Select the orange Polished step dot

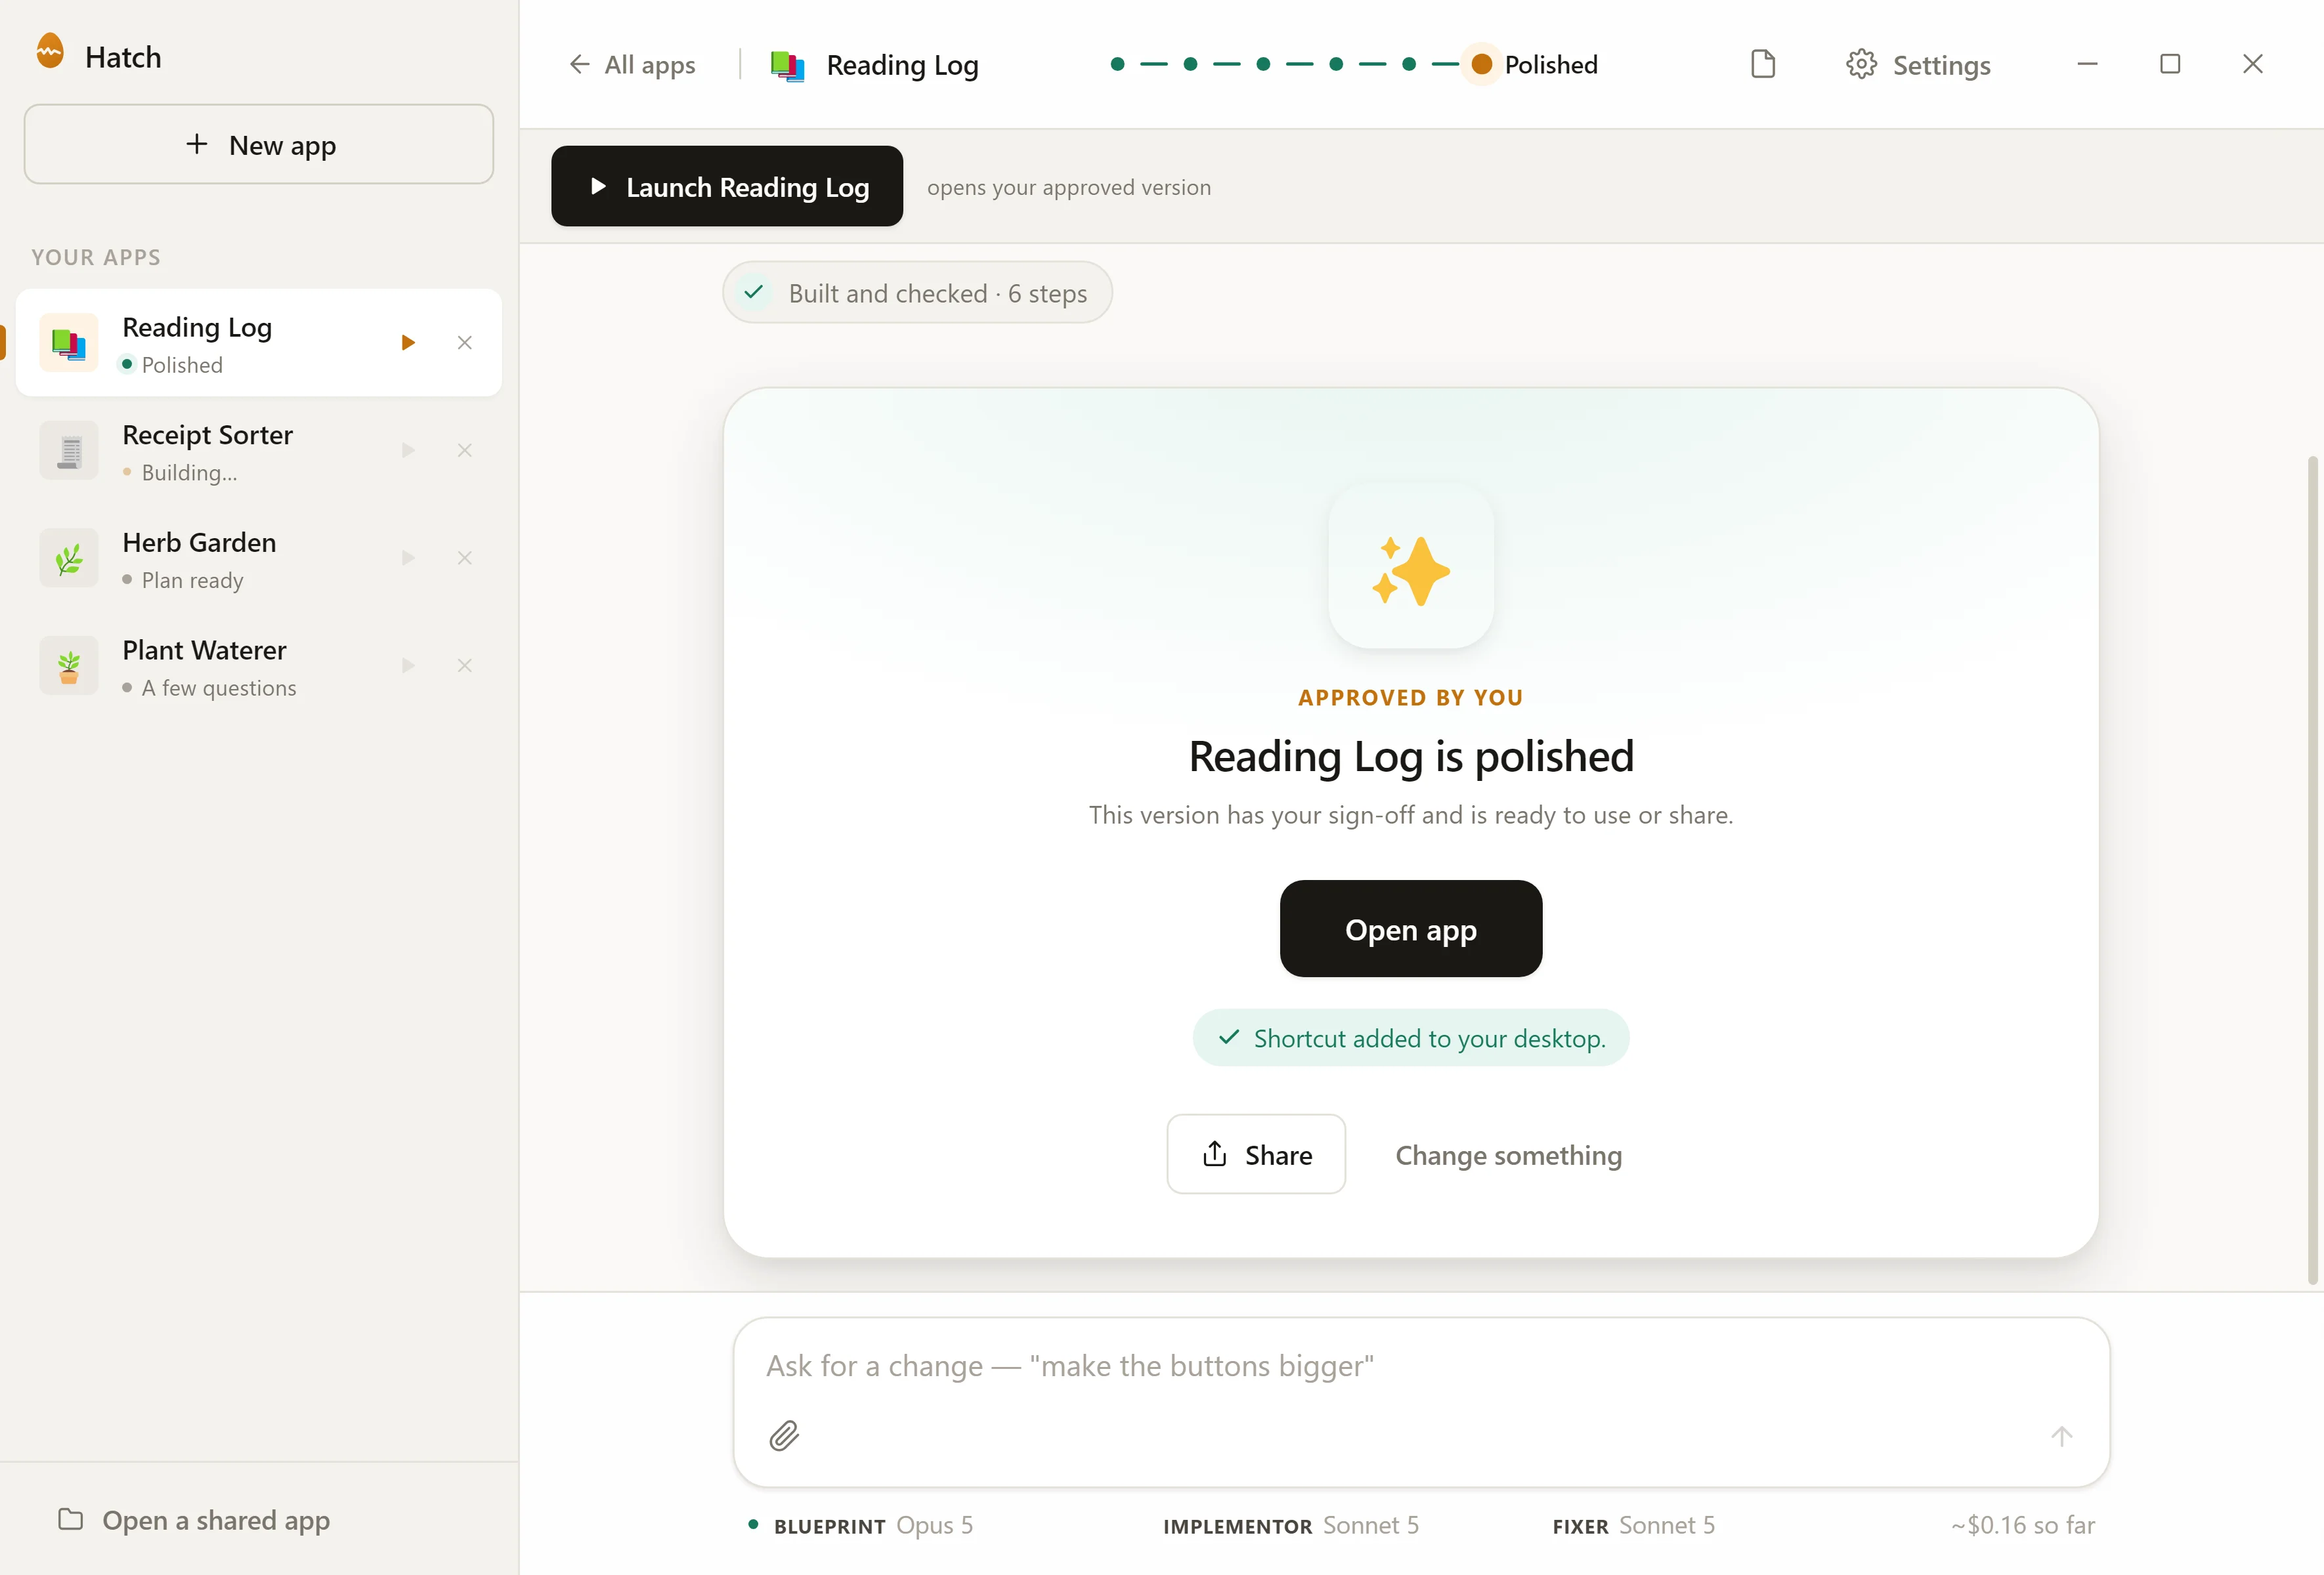pyautogui.click(x=1482, y=64)
